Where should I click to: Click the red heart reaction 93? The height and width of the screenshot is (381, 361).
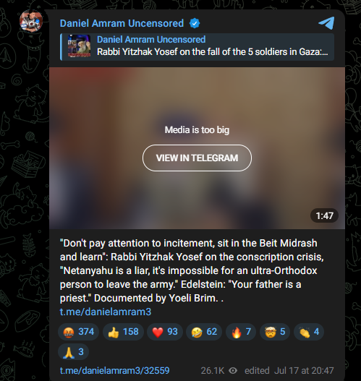pos(165,332)
